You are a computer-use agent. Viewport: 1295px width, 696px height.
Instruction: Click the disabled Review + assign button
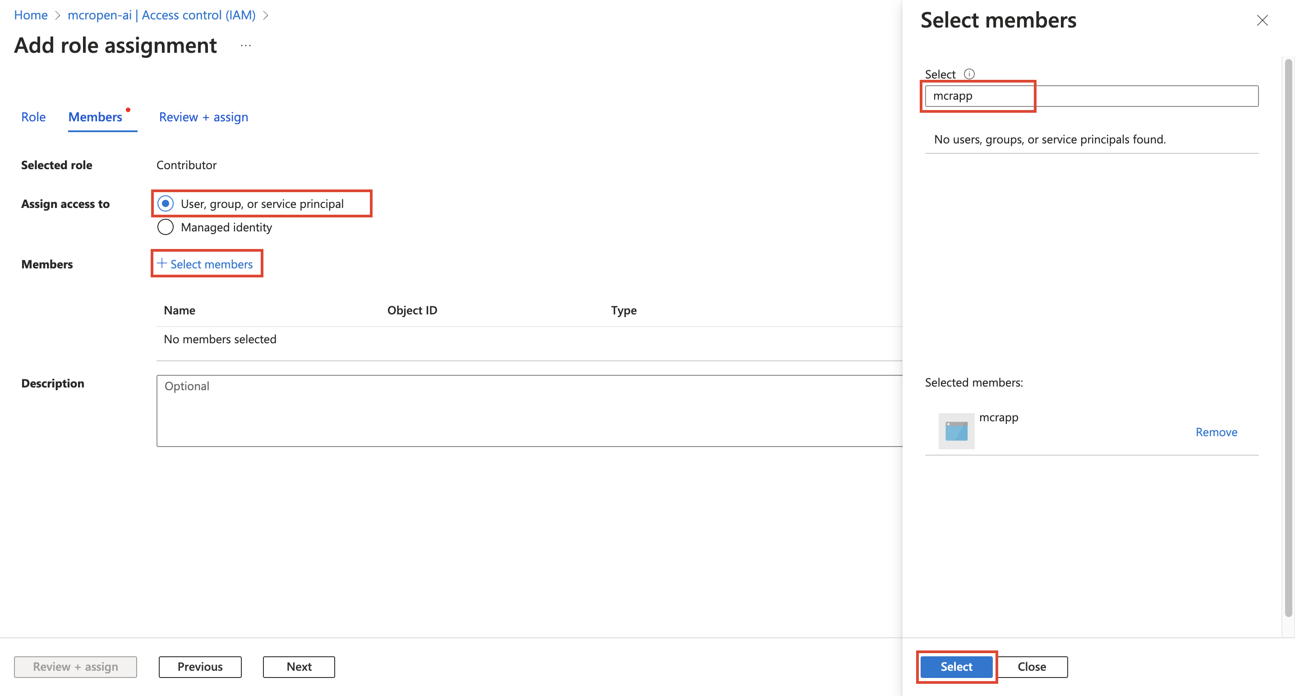tap(75, 666)
